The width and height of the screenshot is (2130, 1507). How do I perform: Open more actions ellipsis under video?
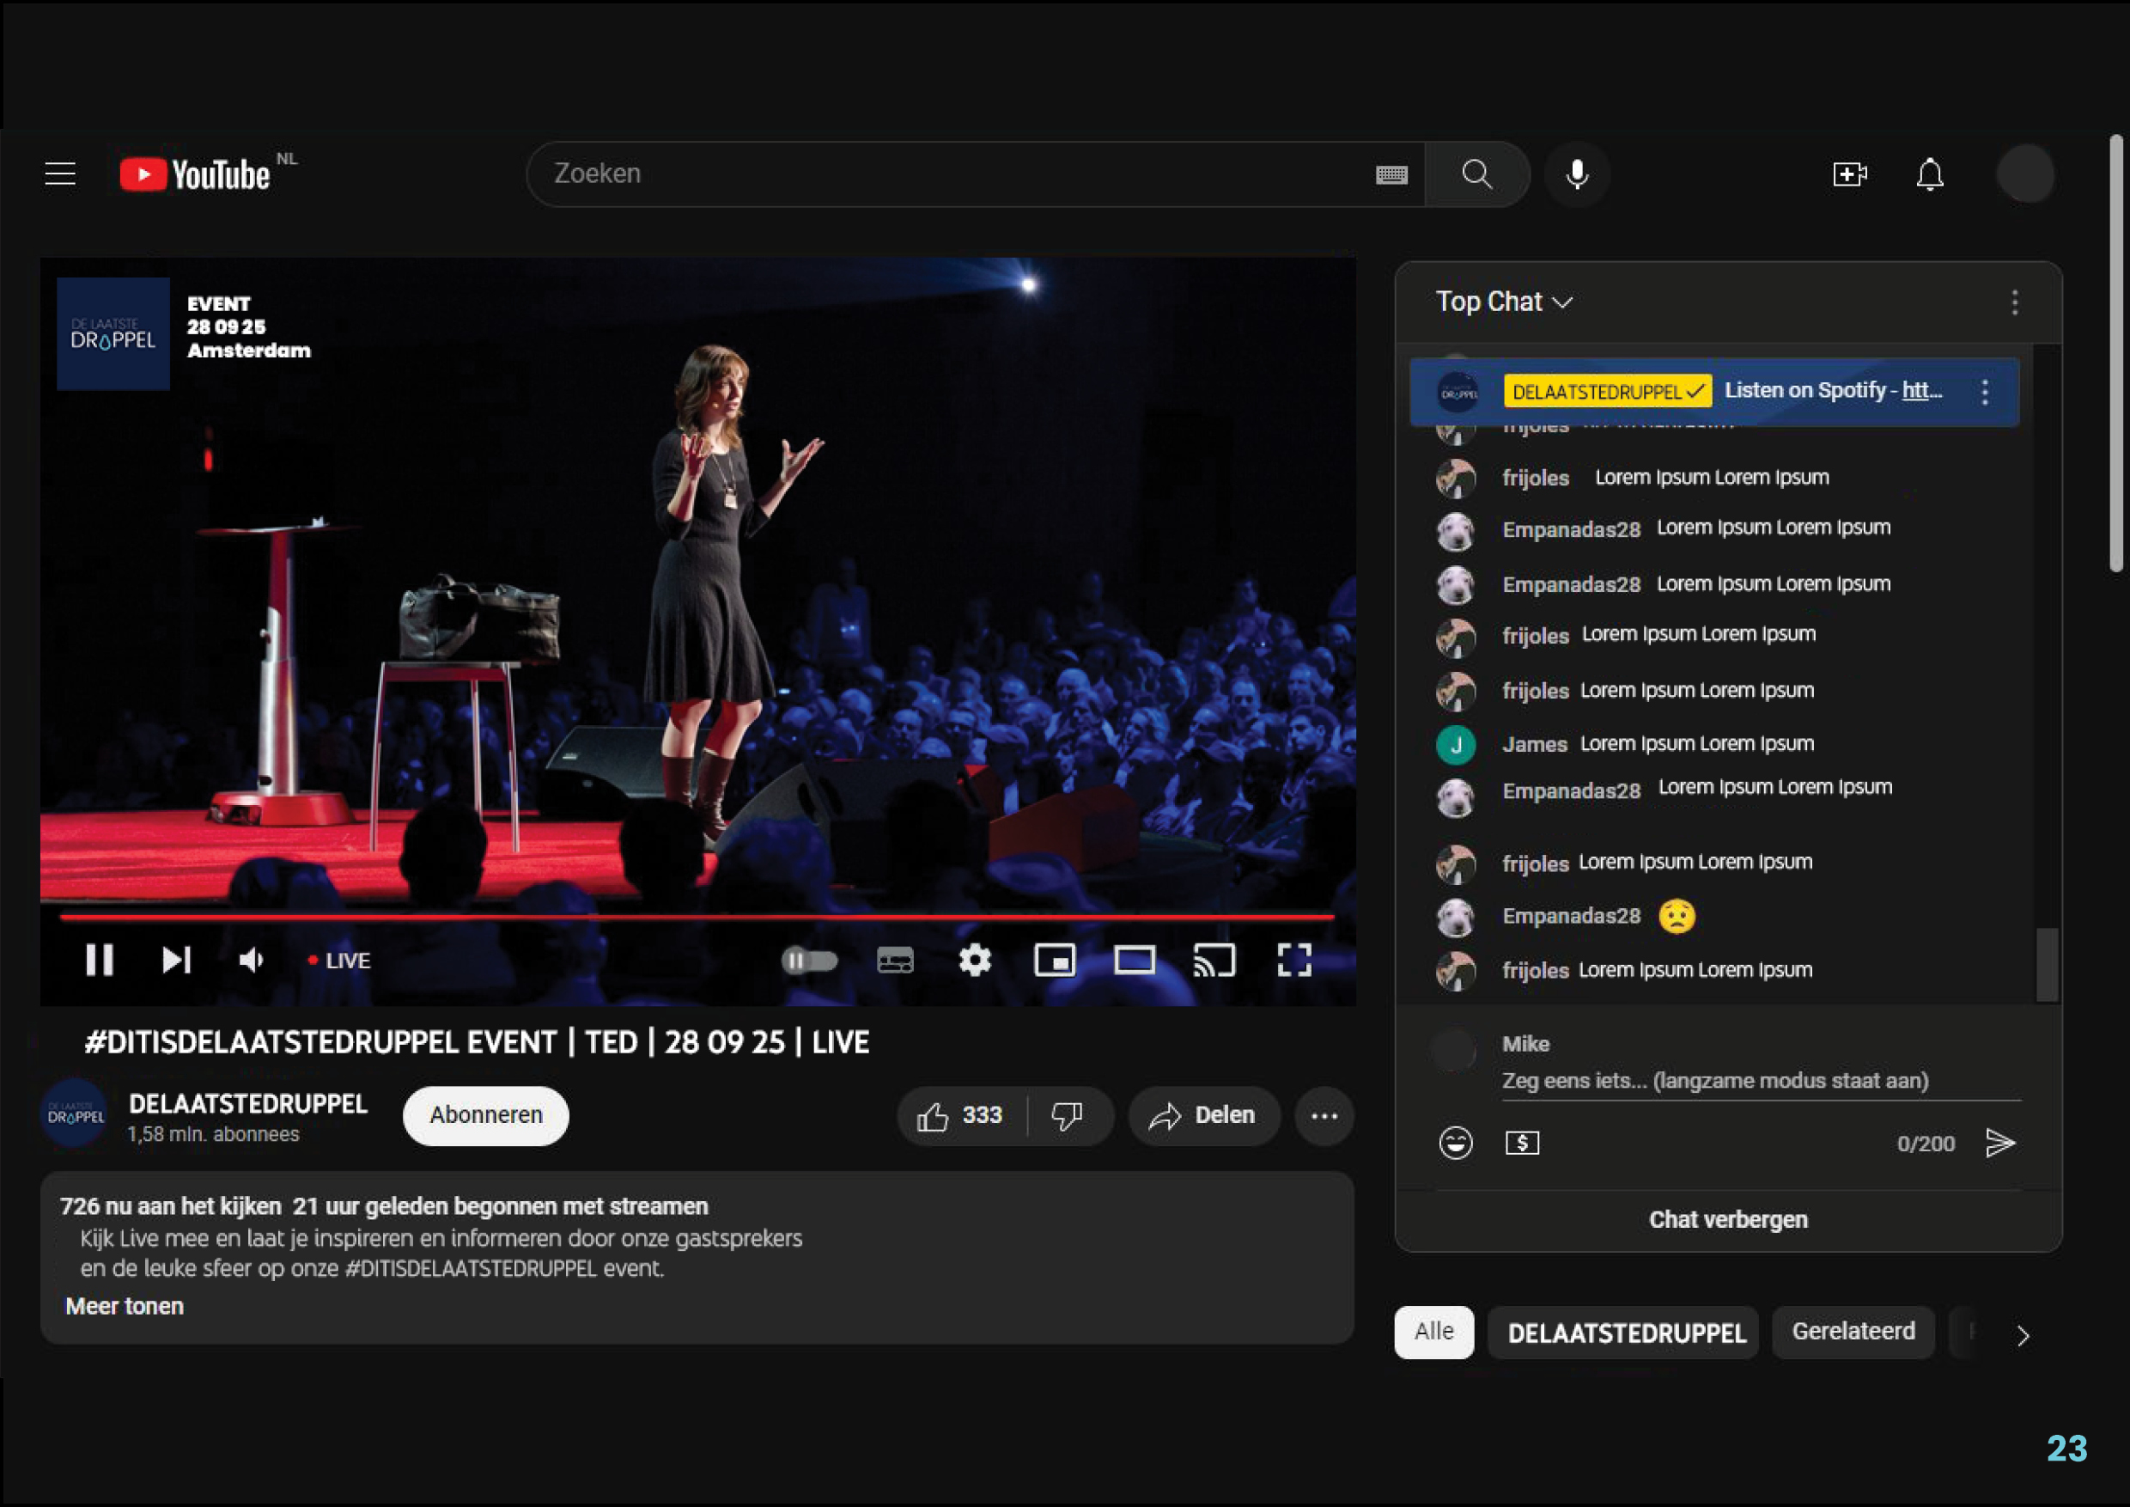point(1324,1115)
